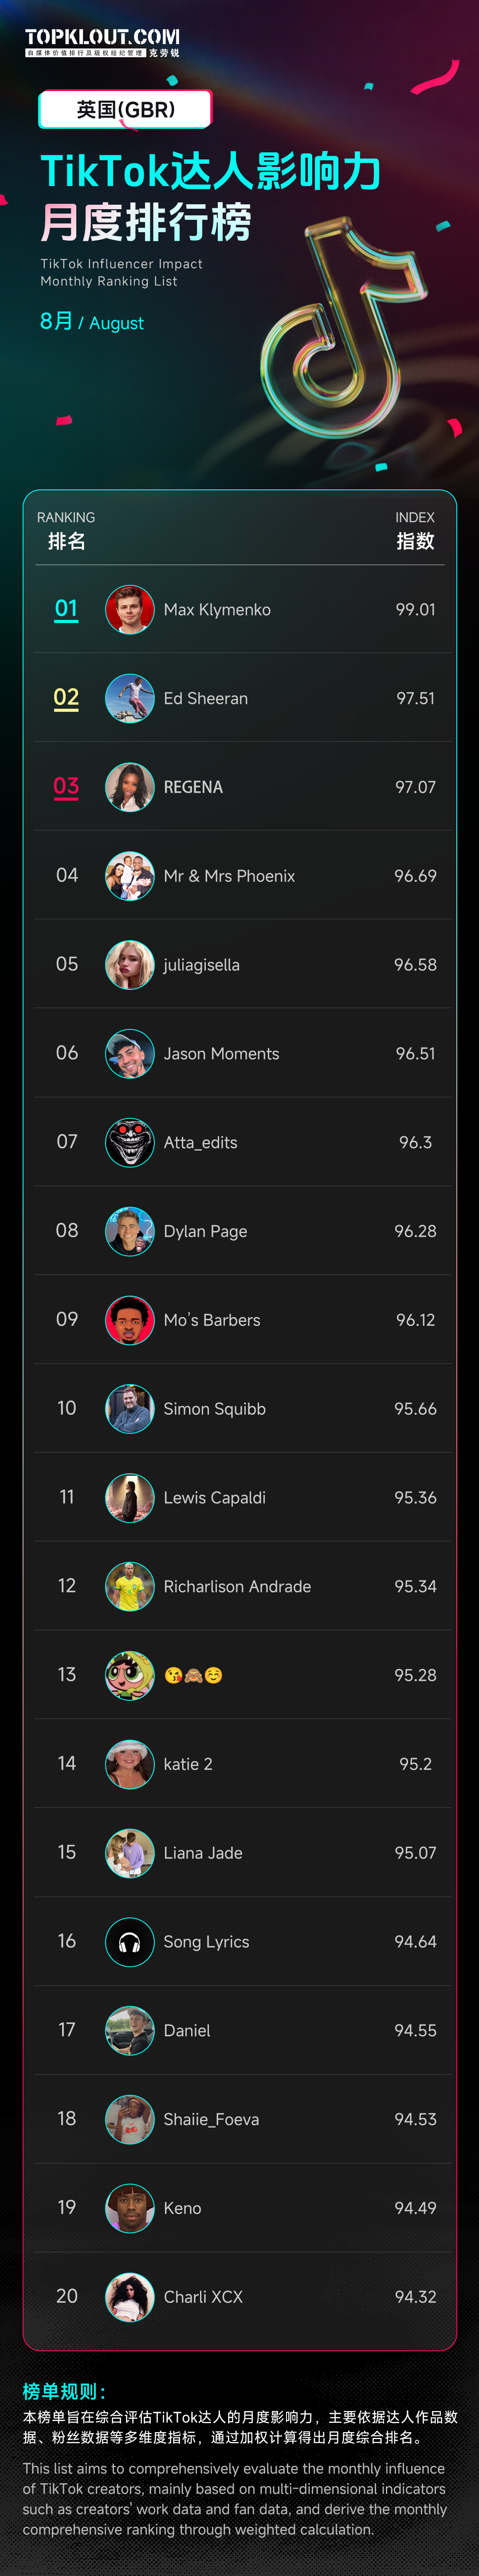
Task: Click the Powerpuff cartoon avatar at rank 13
Action: click(130, 1675)
